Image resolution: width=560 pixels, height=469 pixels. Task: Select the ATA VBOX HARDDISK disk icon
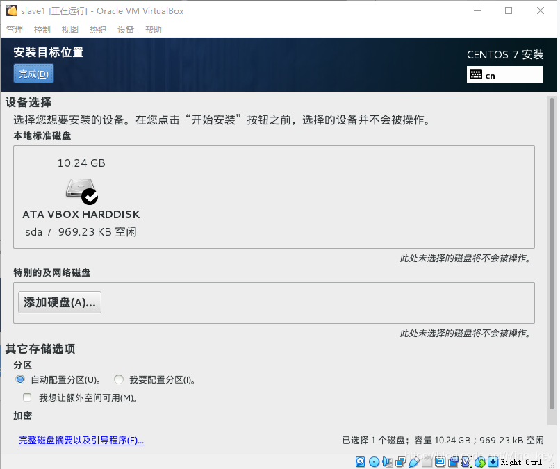click(82, 191)
